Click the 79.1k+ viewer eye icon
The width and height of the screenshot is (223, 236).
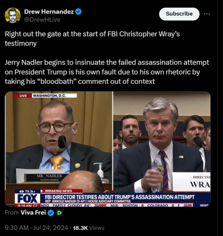pyautogui.click(x=22, y=191)
